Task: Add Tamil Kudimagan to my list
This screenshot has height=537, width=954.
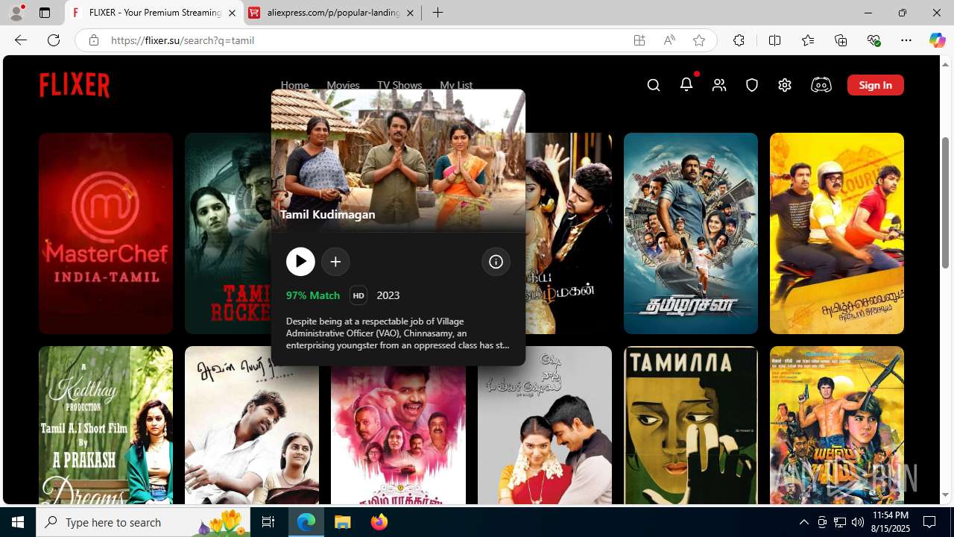Action: click(x=335, y=262)
